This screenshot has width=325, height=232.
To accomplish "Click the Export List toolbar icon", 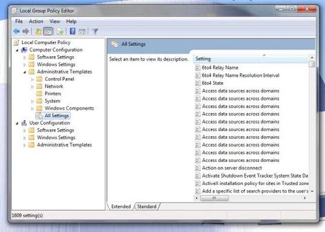I will 60,31.
